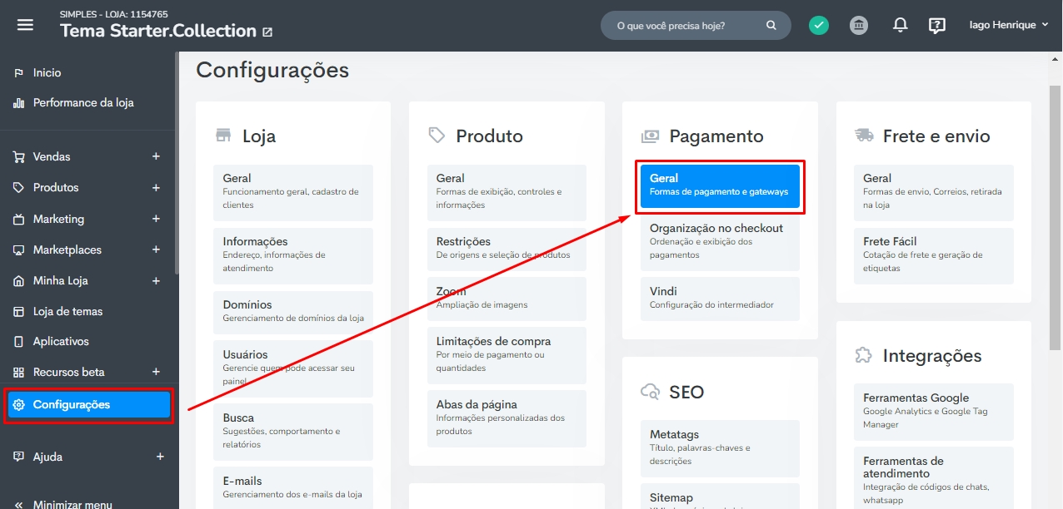Open the hamburger menu icon
Screen dimensions: 1063x509
25,25
